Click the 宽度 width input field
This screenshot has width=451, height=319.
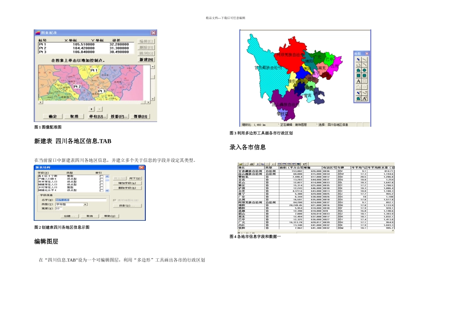[59, 208]
